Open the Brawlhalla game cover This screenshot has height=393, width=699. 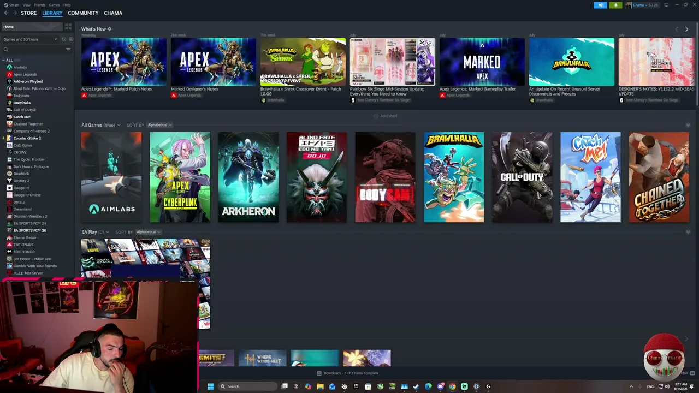click(x=454, y=177)
